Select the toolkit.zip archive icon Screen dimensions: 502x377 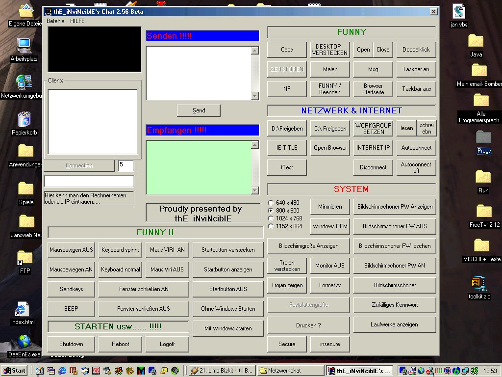(478, 284)
